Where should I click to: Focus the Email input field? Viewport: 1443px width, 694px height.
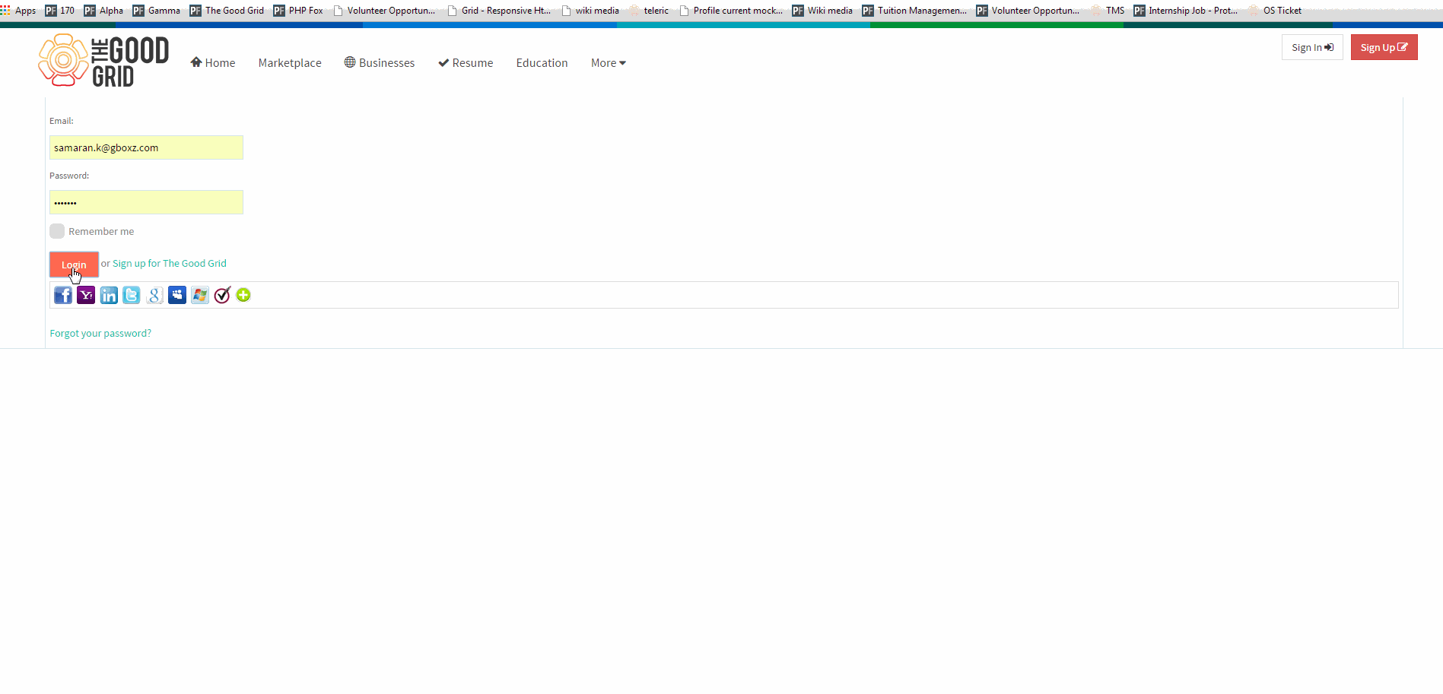tap(146, 147)
